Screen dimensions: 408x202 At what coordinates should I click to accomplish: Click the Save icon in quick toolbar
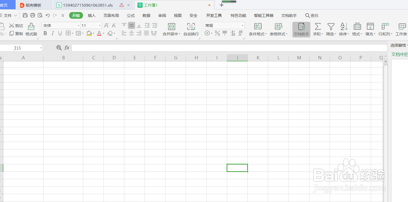25,15
